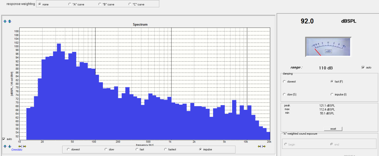Click yellow left arrow near the 20k label
The height and width of the screenshot is (156, 379).
coord(259,146)
